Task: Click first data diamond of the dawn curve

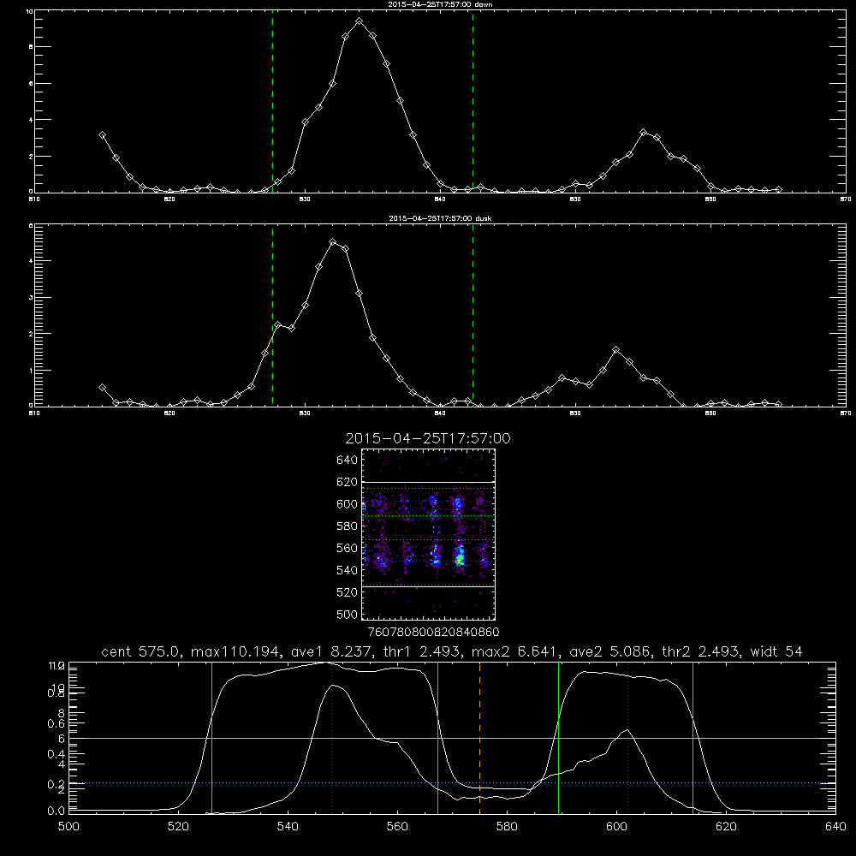Action: (102, 135)
